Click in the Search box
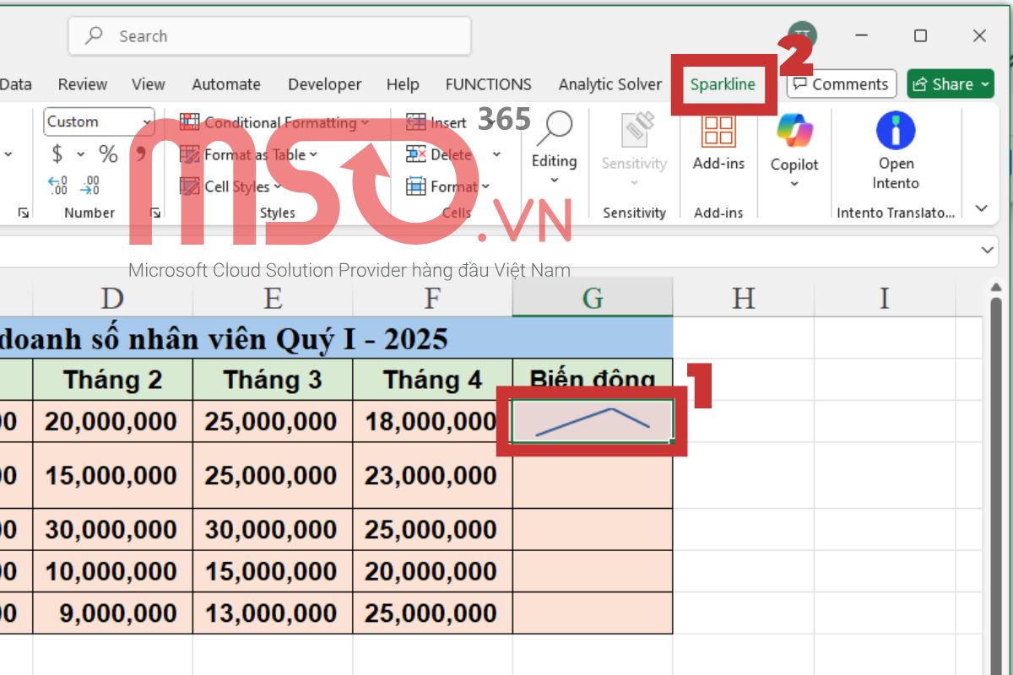 269,36
